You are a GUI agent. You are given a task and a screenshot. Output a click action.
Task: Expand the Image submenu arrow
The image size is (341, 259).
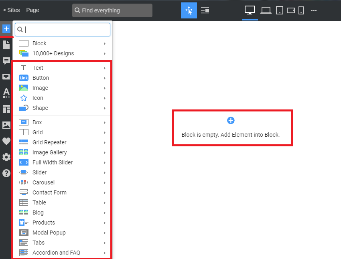(105, 88)
